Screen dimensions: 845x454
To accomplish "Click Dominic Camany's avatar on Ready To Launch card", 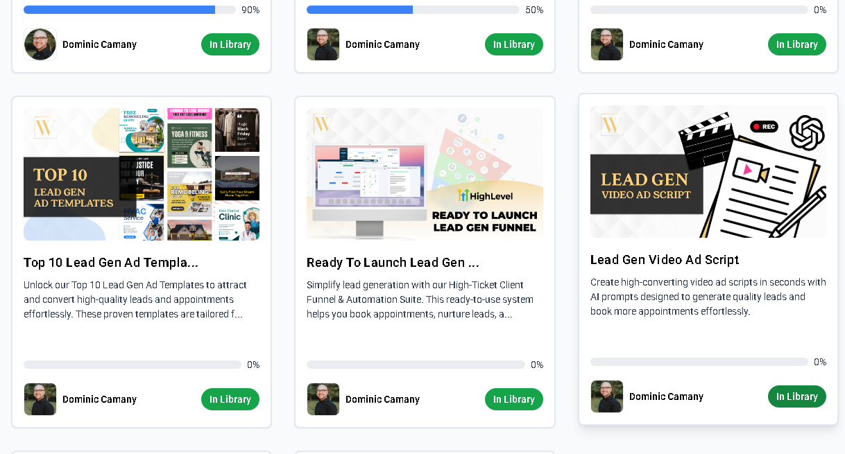I will pyautogui.click(x=323, y=399).
